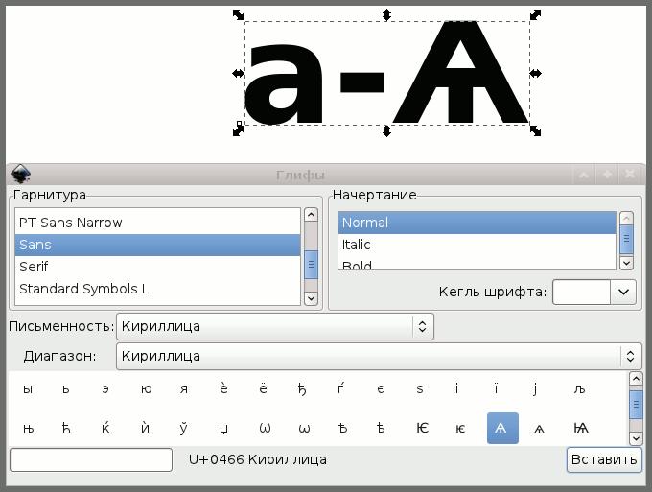Select the glyph ѓ in the grid

coord(341,388)
